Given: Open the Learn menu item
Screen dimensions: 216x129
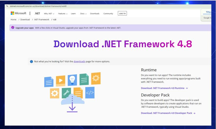Looking at the screenshot, I should [x=73, y=14].
